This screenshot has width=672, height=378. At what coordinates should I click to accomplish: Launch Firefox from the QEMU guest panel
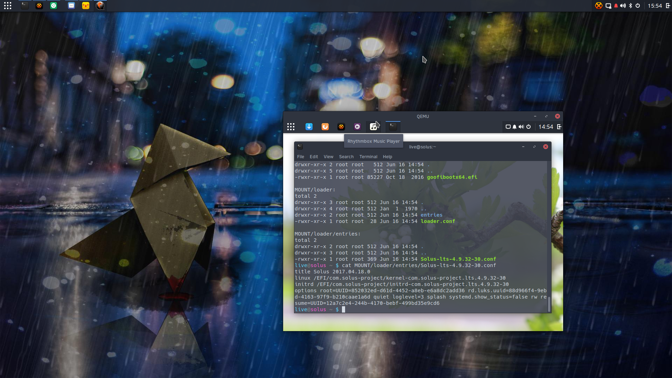(x=325, y=127)
